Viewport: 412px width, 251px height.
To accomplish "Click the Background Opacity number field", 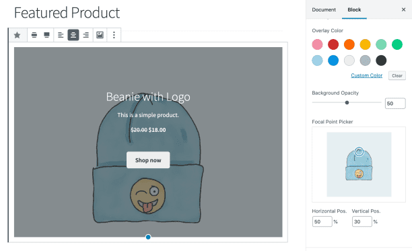I will 395,104.
